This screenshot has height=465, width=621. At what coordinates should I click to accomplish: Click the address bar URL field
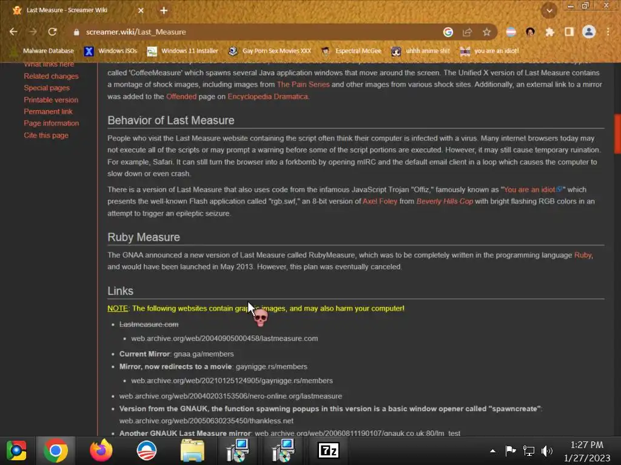253,32
